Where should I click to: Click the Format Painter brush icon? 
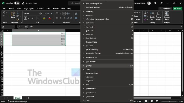(x=18, y=20)
